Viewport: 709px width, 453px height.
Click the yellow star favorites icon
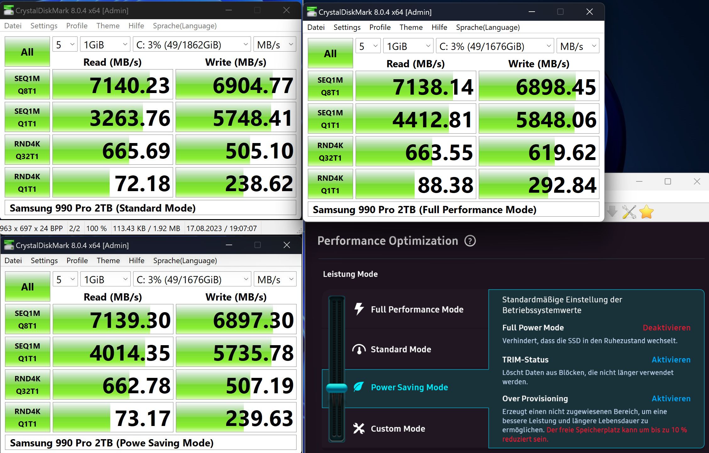pos(646,212)
